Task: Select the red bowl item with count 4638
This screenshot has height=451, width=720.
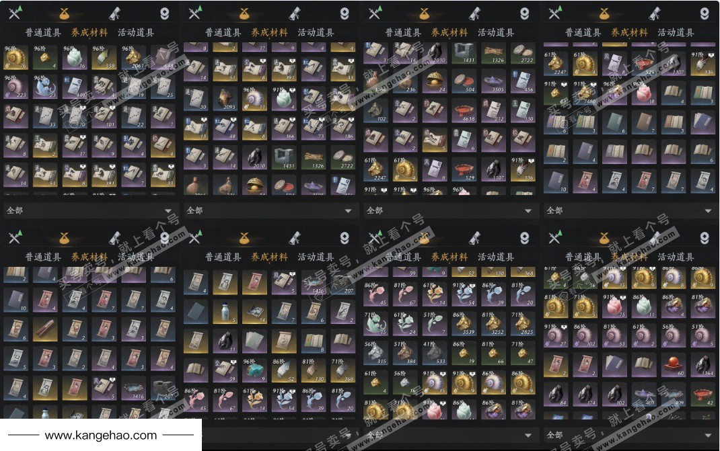Action: 464,112
